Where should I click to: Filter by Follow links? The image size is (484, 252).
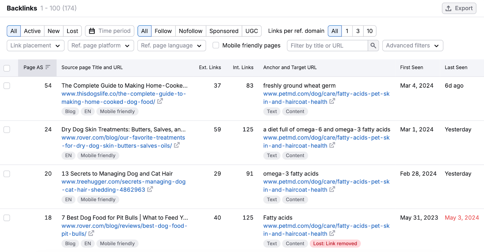click(163, 31)
